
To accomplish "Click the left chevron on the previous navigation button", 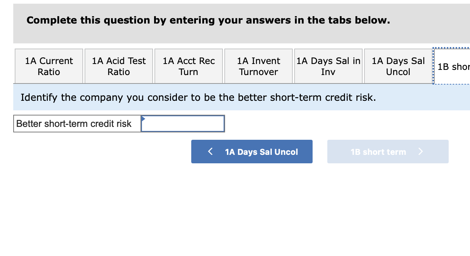I will pyautogui.click(x=210, y=151).
